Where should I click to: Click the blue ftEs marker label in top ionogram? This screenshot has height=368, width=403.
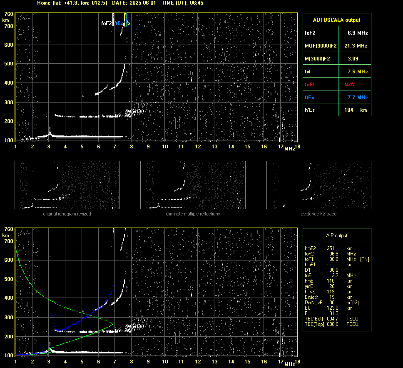(x=119, y=23)
